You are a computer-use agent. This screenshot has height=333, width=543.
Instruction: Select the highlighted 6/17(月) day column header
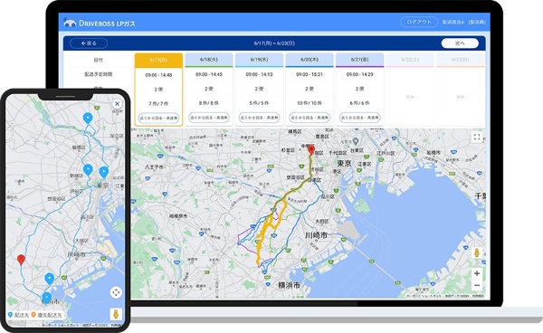pos(158,60)
